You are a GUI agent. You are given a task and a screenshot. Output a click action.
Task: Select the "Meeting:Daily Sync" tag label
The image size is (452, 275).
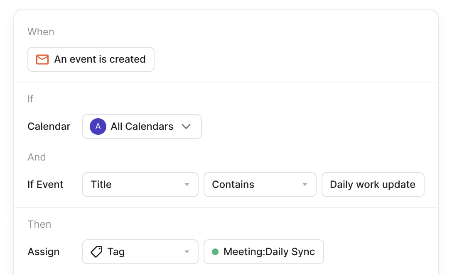(269, 252)
